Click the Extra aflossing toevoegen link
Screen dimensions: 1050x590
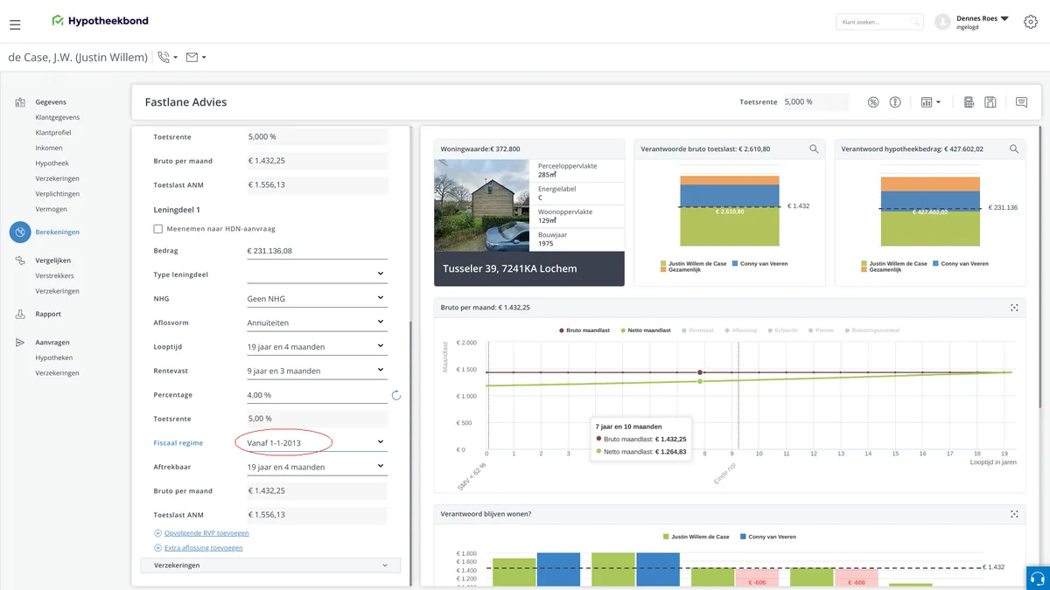[203, 548]
